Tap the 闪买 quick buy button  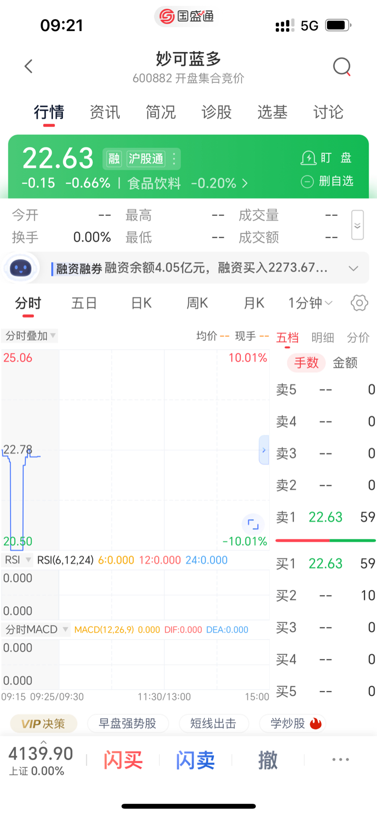click(123, 760)
